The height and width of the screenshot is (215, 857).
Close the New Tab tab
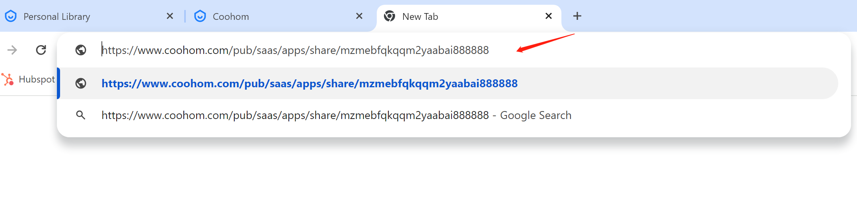549,16
